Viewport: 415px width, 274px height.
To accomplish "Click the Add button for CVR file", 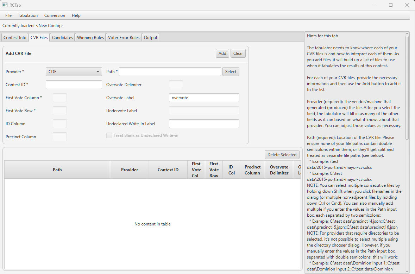I will tap(222, 53).
